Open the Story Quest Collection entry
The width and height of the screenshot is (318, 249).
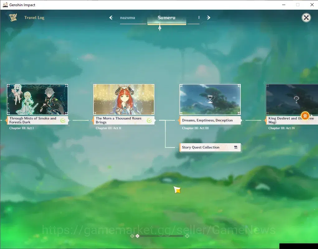tap(210, 148)
